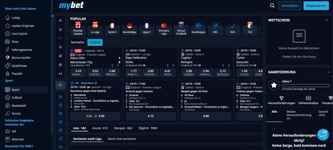Open the live chat support bubble

[x=323, y=134]
